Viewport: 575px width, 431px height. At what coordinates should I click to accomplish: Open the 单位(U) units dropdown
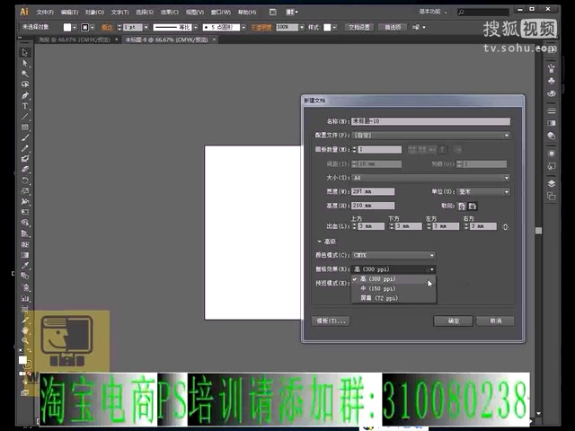pos(483,191)
